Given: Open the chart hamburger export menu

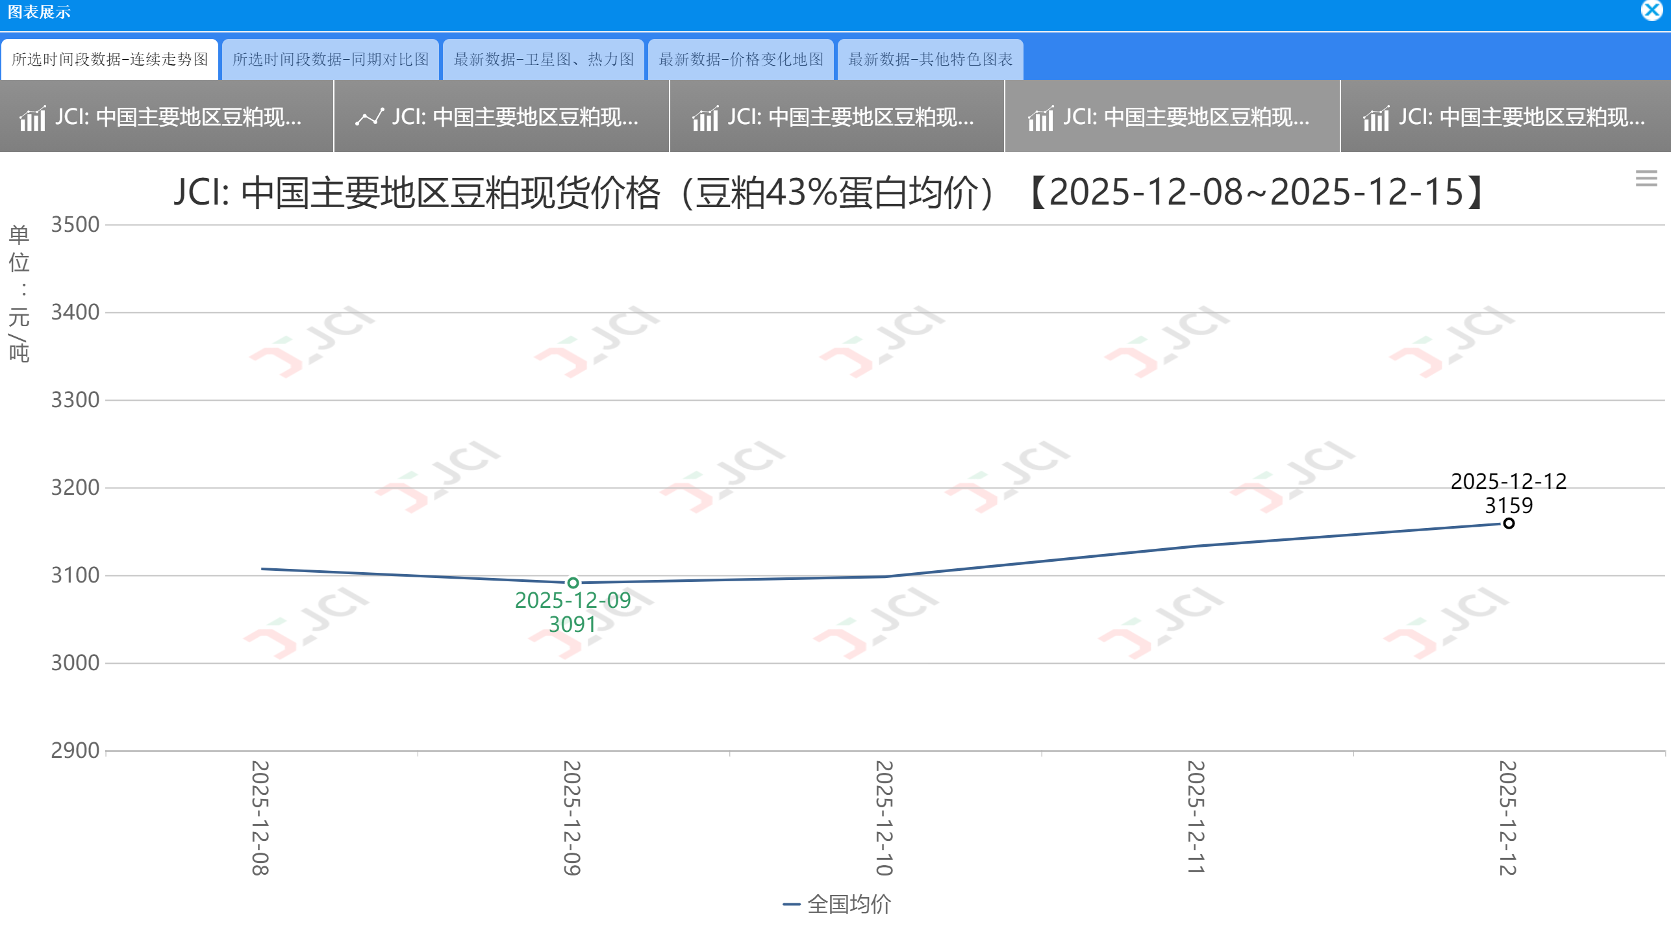Looking at the screenshot, I should pyautogui.click(x=1646, y=178).
